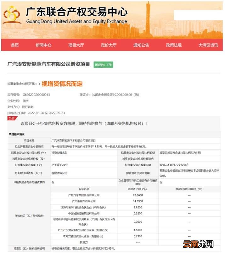Click the 0.7300 ratio value
Screen dimensions: 225x253
click(138, 236)
